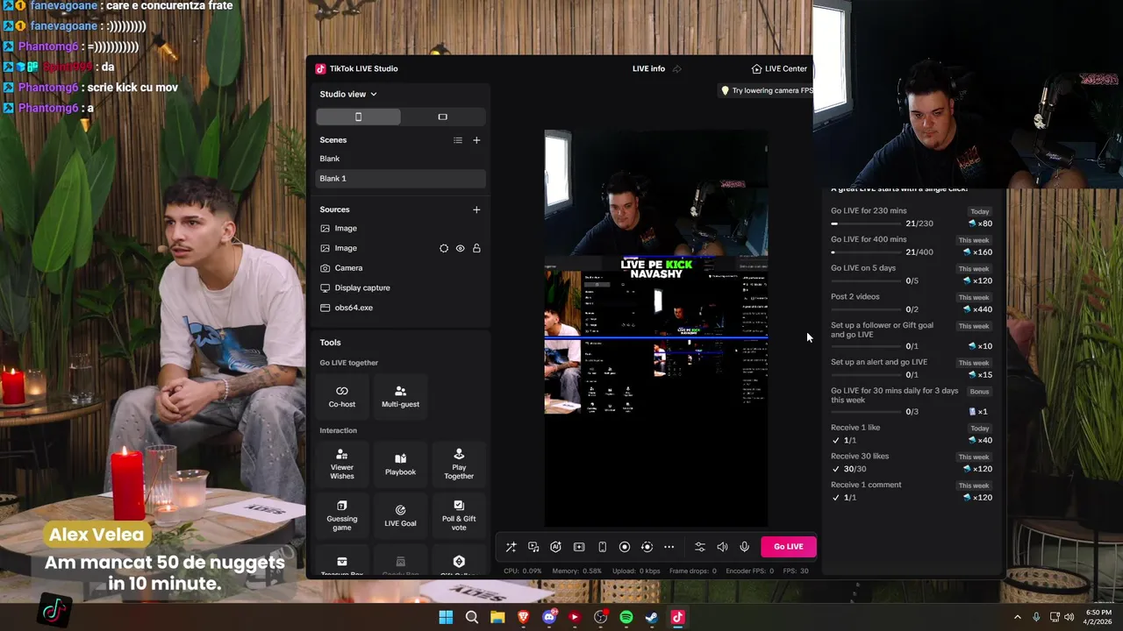This screenshot has height=631, width=1123.
Task: Open the Poll & Gift vote tool
Action: pos(459,515)
